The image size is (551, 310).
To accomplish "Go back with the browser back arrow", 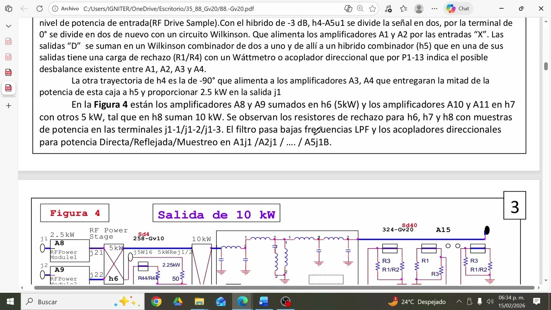I will click(x=24, y=9).
